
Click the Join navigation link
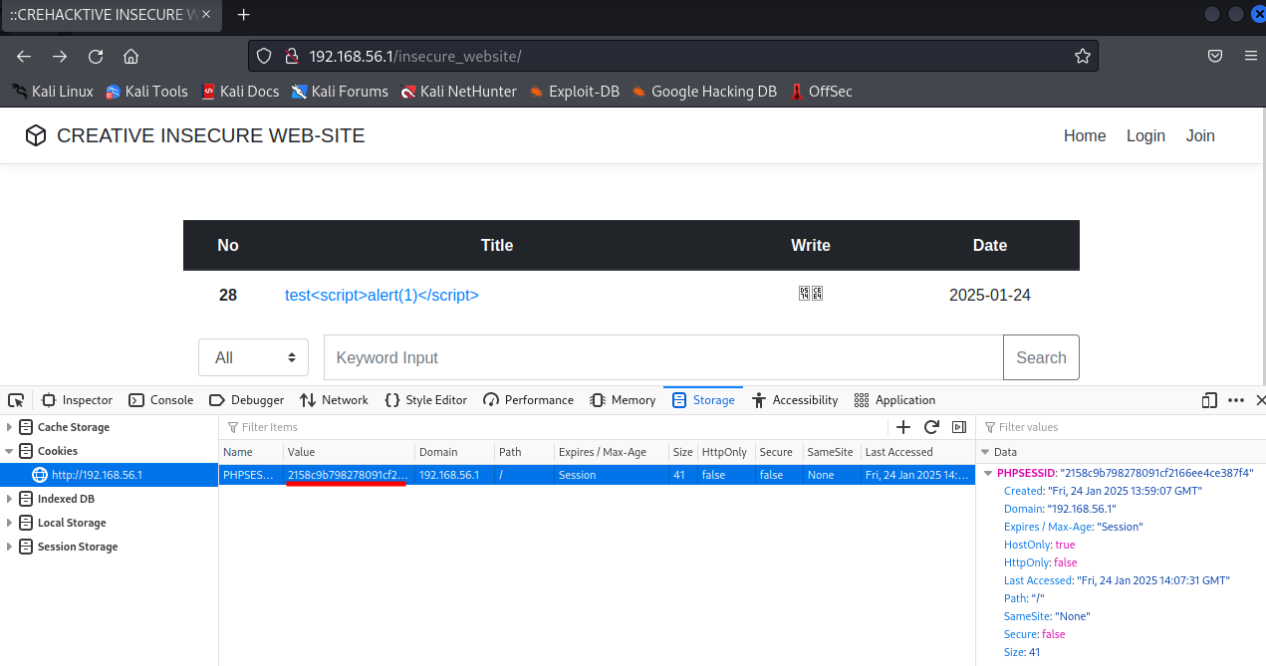pyautogui.click(x=1200, y=136)
